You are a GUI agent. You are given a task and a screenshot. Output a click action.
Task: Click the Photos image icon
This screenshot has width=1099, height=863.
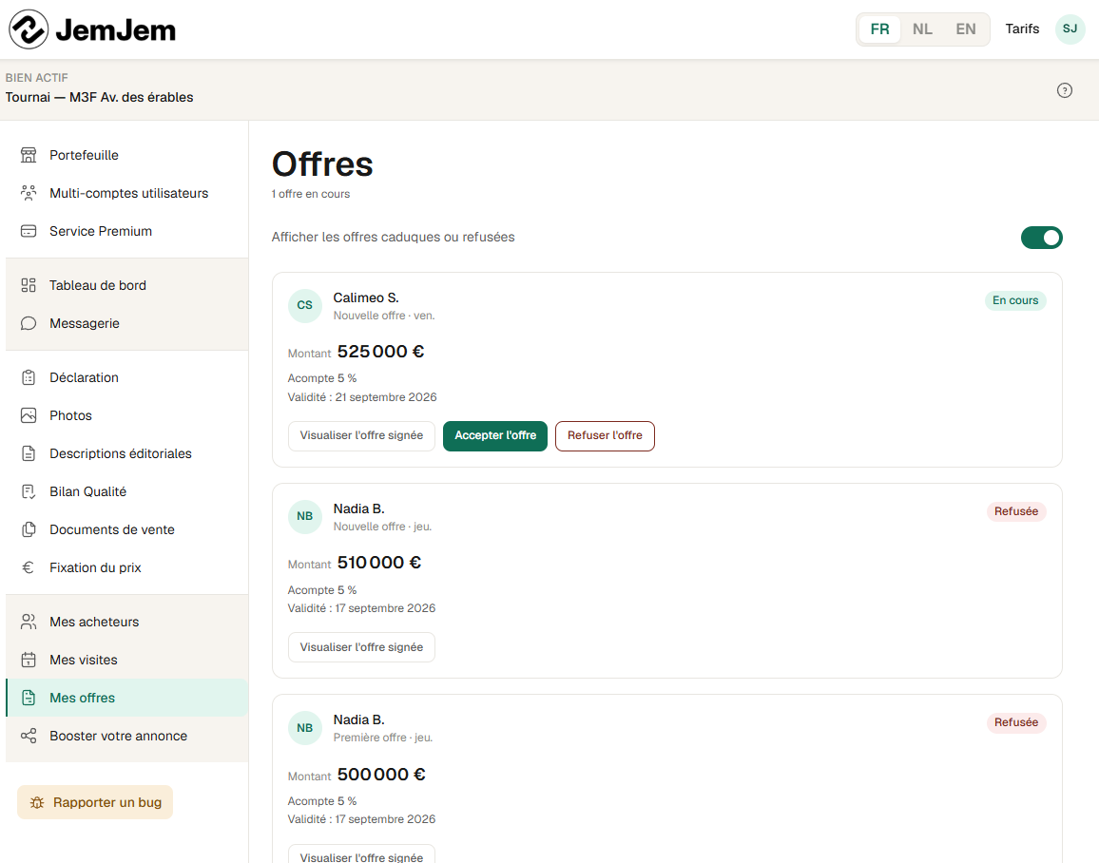pyautogui.click(x=28, y=415)
